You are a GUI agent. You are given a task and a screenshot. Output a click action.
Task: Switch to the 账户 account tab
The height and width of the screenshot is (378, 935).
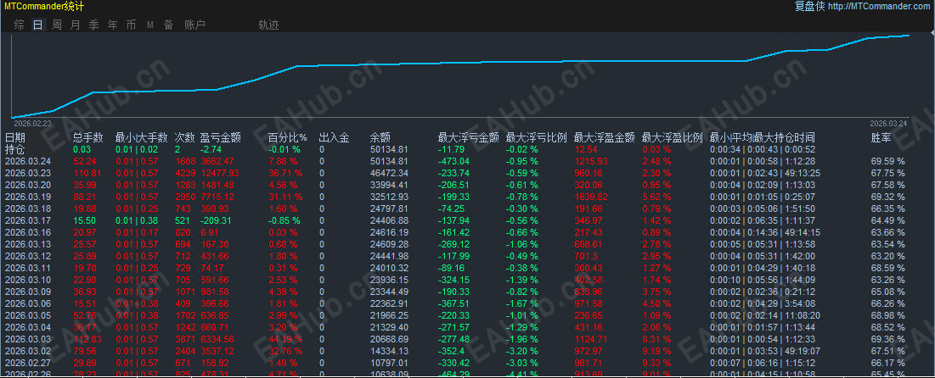[x=195, y=25]
